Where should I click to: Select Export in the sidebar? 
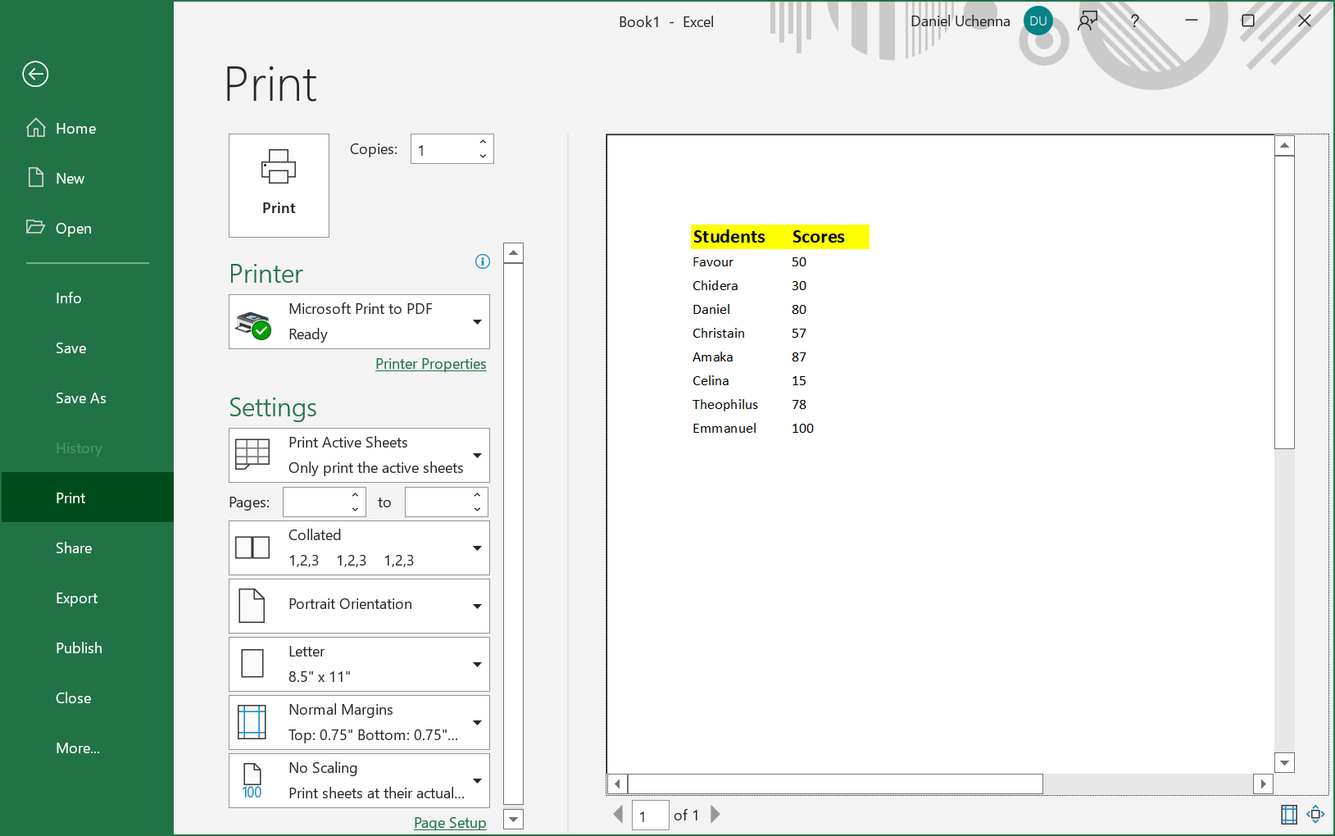coord(76,598)
